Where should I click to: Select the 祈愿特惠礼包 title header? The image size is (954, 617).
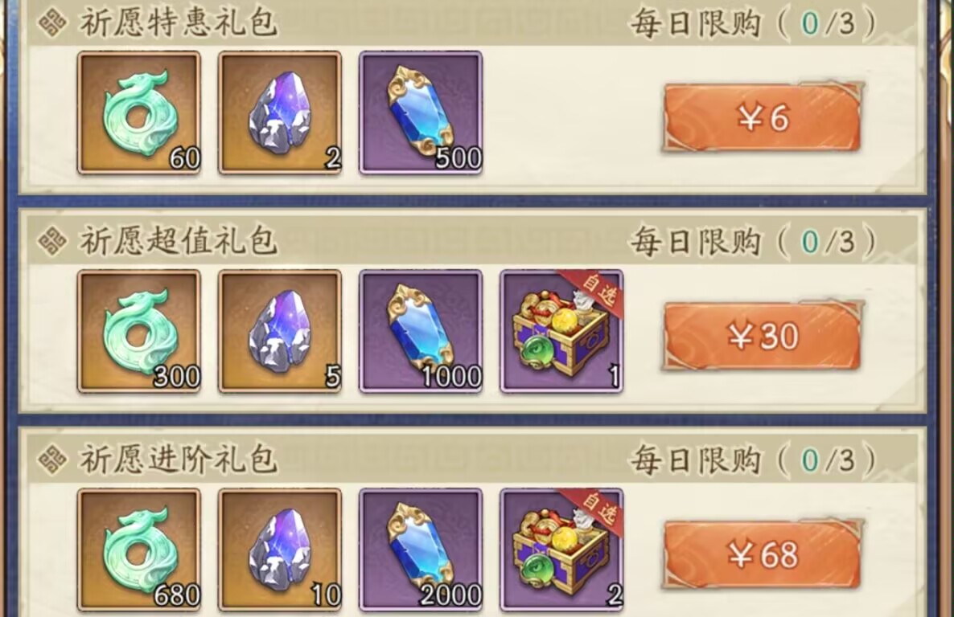pyautogui.click(x=178, y=22)
